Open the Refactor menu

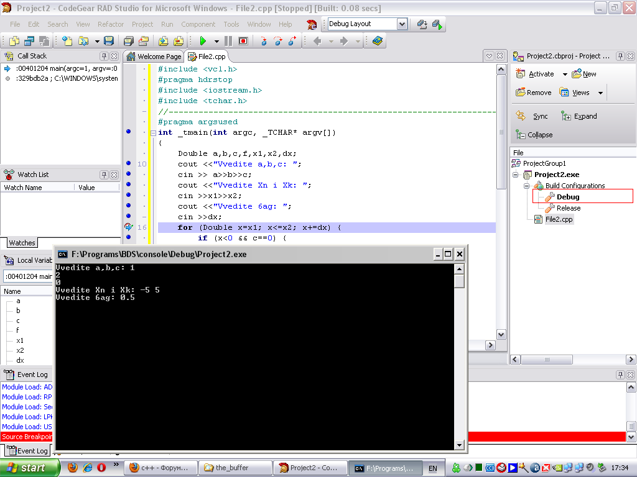point(111,24)
